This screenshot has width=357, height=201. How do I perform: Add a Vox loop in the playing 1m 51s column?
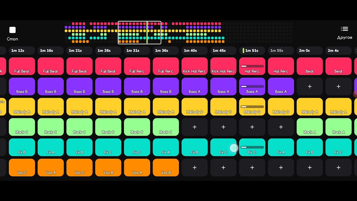click(x=252, y=168)
